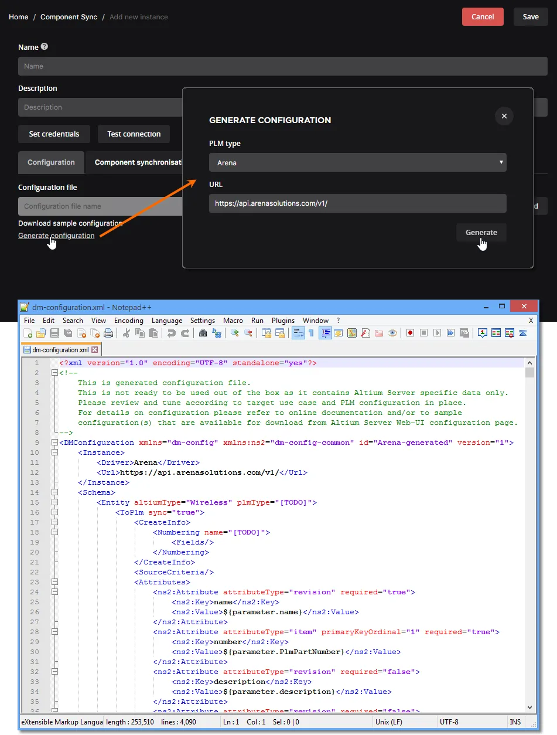Toggle Word wrap in Notepad++ toolbar
Image resolution: width=557 pixels, height=735 pixels.
pos(298,333)
